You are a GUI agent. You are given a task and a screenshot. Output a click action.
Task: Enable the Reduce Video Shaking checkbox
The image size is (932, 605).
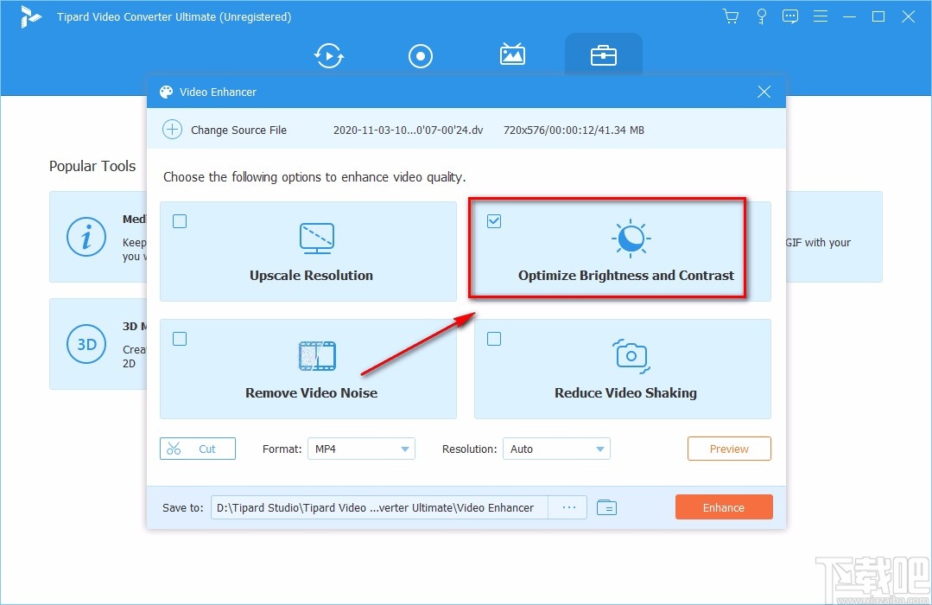click(494, 339)
